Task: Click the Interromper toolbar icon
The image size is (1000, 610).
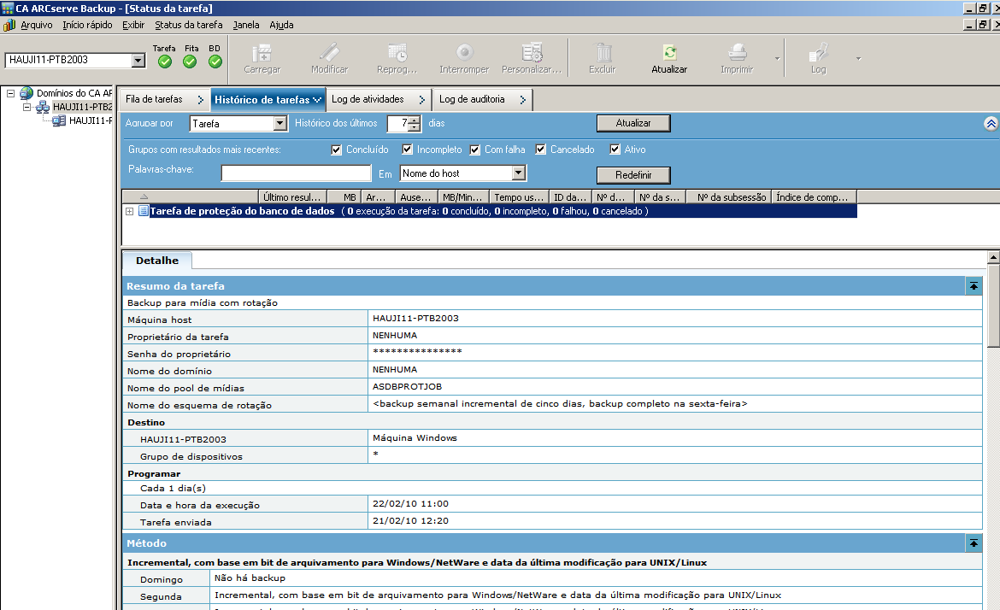Action: pyautogui.click(x=464, y=53)
